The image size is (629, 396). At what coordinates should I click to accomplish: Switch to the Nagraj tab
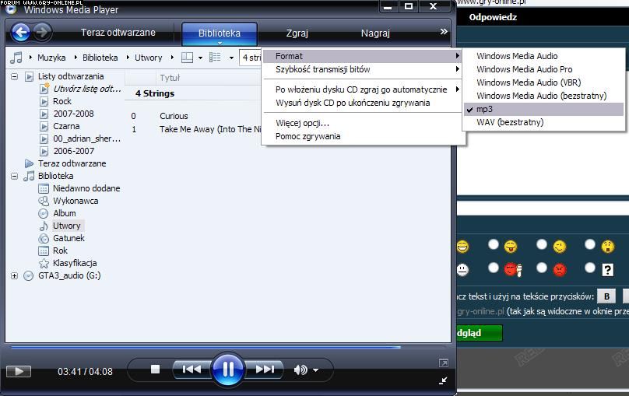(x=375, y=33)
